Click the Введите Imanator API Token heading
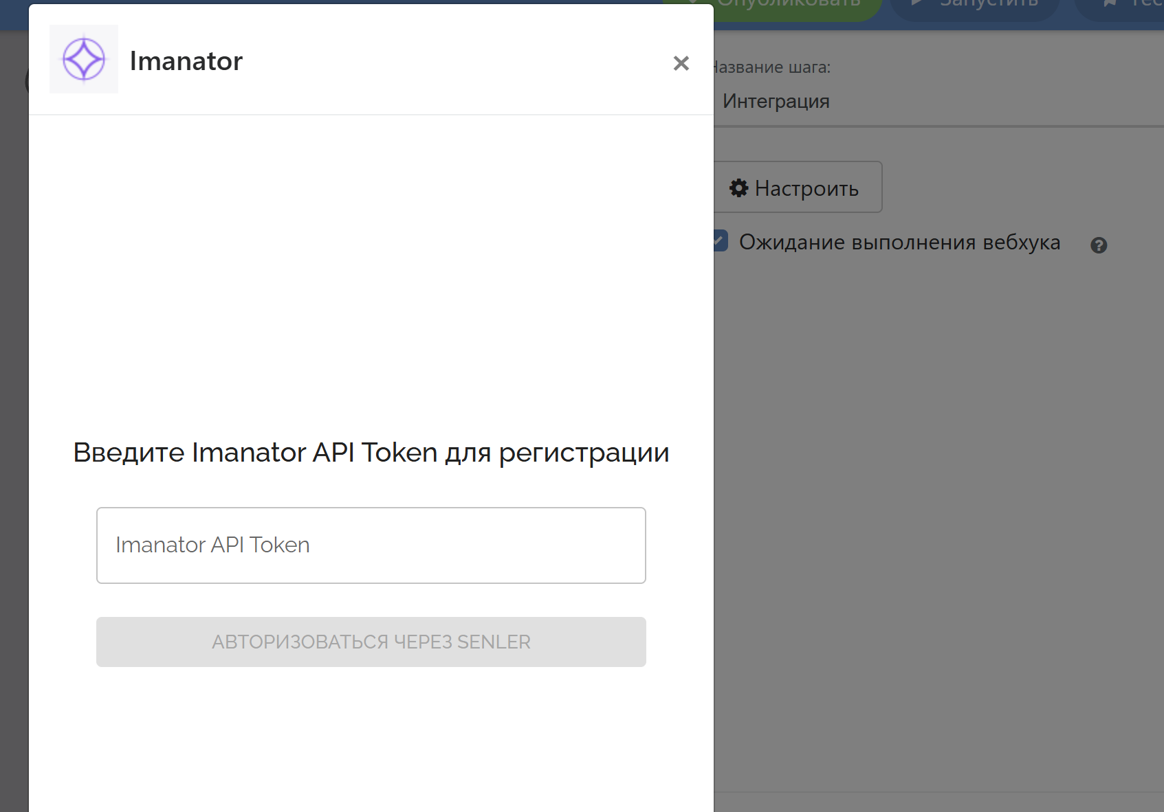 371,453
